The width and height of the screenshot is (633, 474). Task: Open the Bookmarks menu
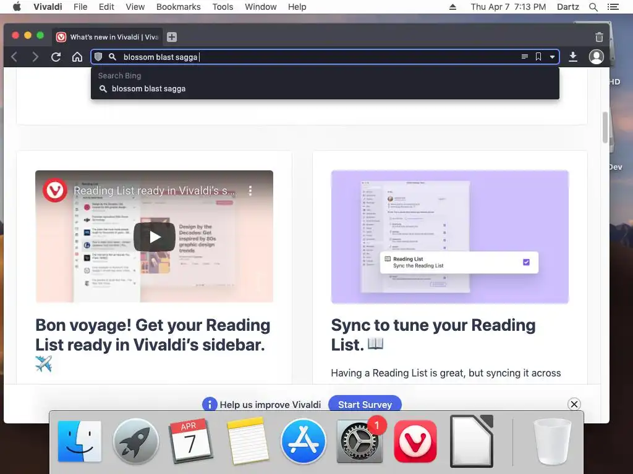point(179,7)
